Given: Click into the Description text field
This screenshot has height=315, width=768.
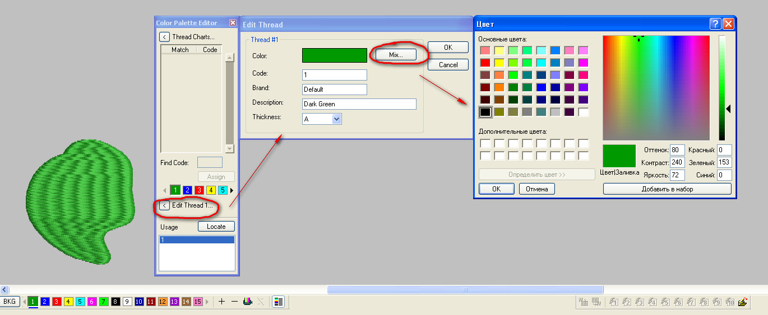Looking at the screenshot, I should click(x=359, y=104).
